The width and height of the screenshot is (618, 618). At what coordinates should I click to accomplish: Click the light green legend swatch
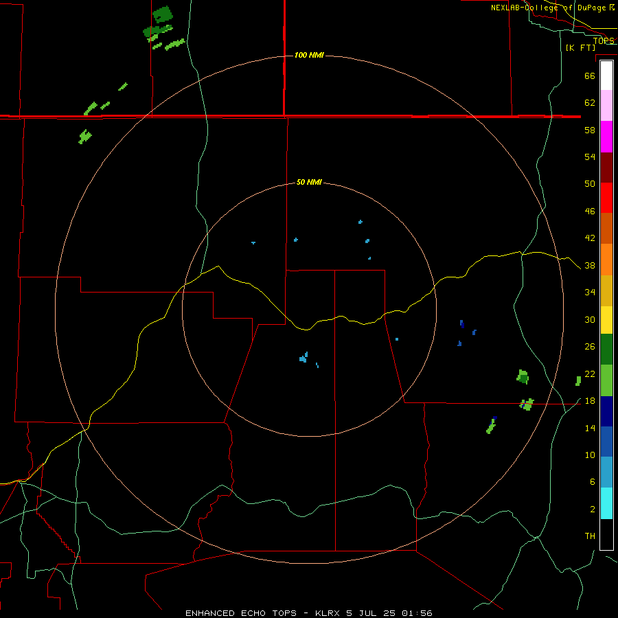tap(606, 380)
